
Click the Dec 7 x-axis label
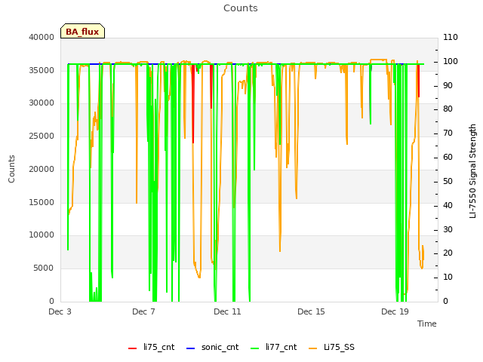pos(143,311)
